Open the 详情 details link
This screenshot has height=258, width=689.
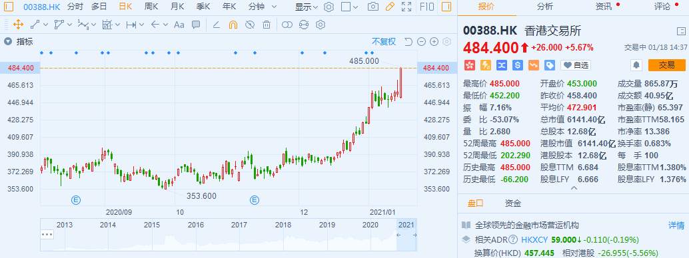point(676,225)
